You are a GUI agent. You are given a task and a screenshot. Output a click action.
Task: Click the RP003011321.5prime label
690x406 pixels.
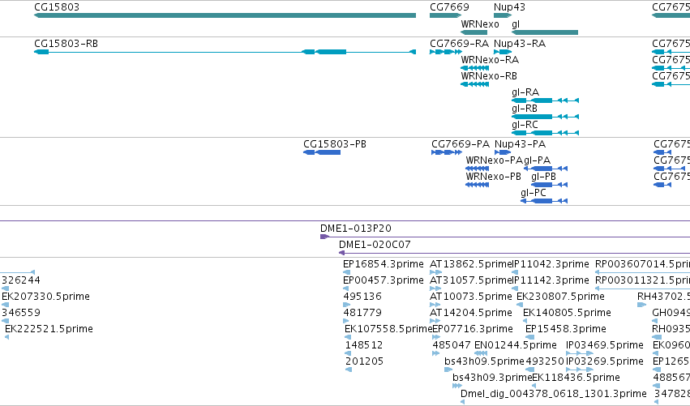[x=642, y=280]
